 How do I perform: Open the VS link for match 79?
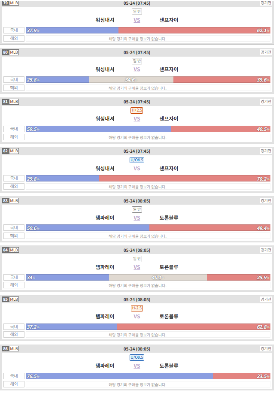pyautogui.click(x=136, y=20)
